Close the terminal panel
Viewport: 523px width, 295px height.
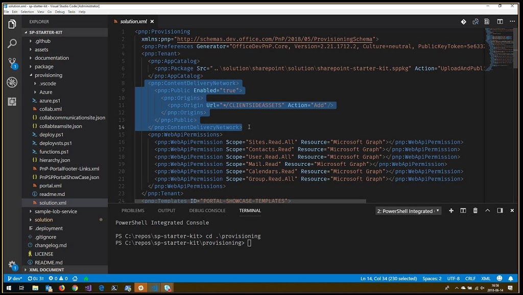point(512,211)
